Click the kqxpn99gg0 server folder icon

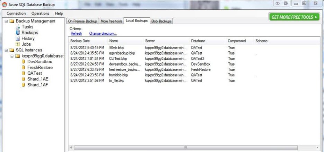pos(18,56)
